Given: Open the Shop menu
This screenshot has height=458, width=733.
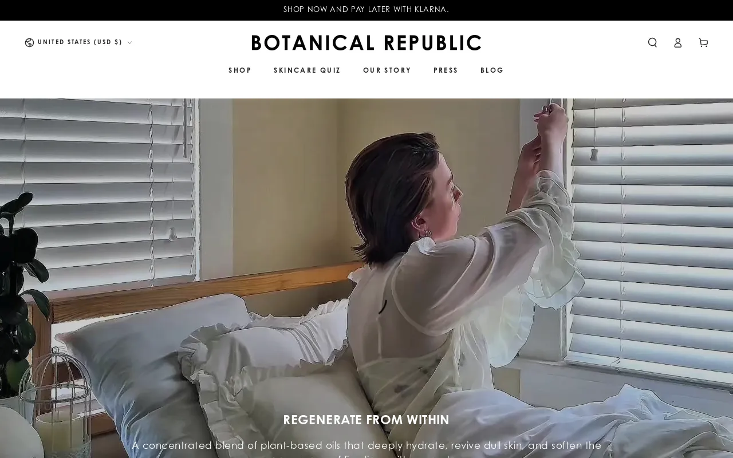Looking at the screenshot, I should pos(240,70).
